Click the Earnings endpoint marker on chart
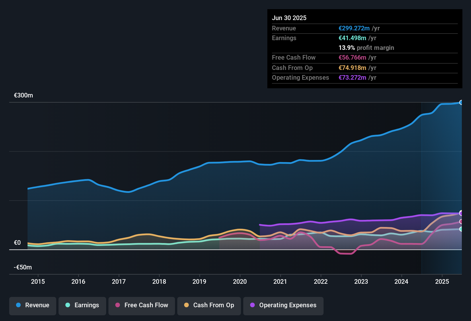This screenshot has height=321, width=471. click(x=461, y=229)
